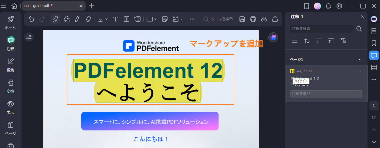
Task: Toggle the properties sliders button beside the page
Action: coord(29,37)
